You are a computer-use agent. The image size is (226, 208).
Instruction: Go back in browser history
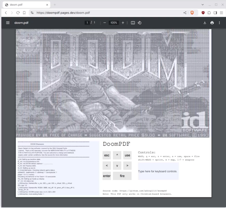(x=6, y=13)
